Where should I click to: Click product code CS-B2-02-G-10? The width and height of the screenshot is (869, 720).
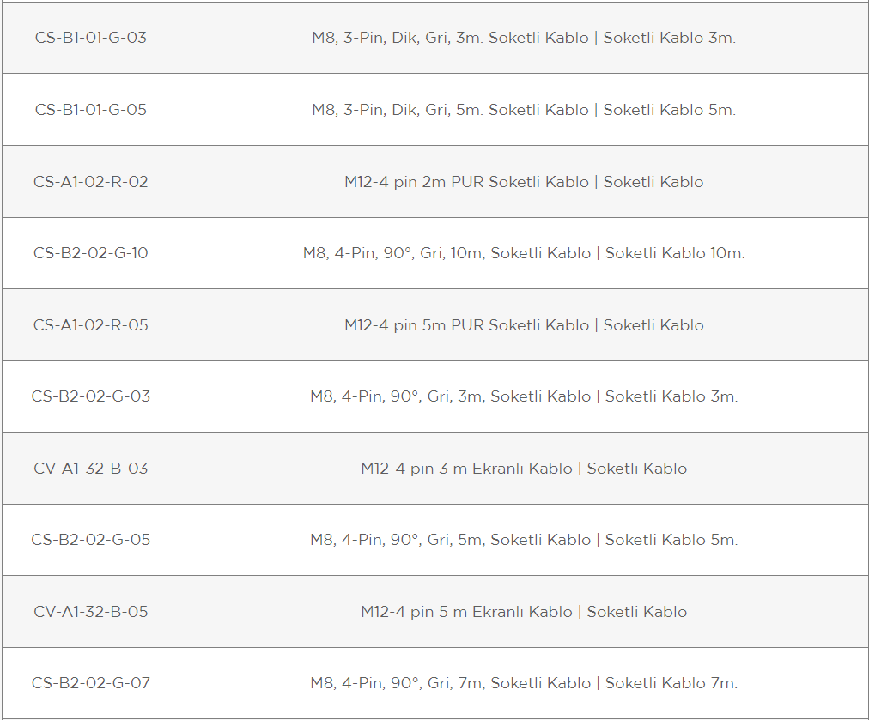click(91, 253)
